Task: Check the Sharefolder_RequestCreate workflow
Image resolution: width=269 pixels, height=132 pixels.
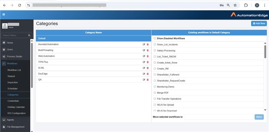Action: coord(155,81)
